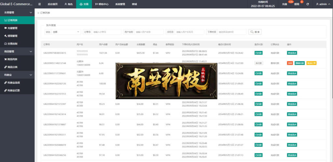
Task: Open the 角色 top menu item
Action: pyautogui.click(x=69, y=4)
